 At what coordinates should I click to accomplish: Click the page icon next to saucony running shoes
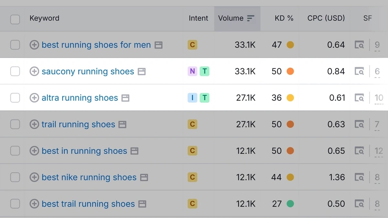142,71
